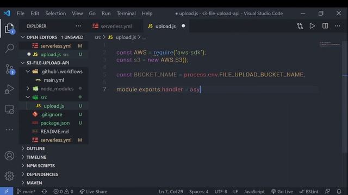Open notifications bell
Screen dimensions: 348x195
[x=339, y=191]
